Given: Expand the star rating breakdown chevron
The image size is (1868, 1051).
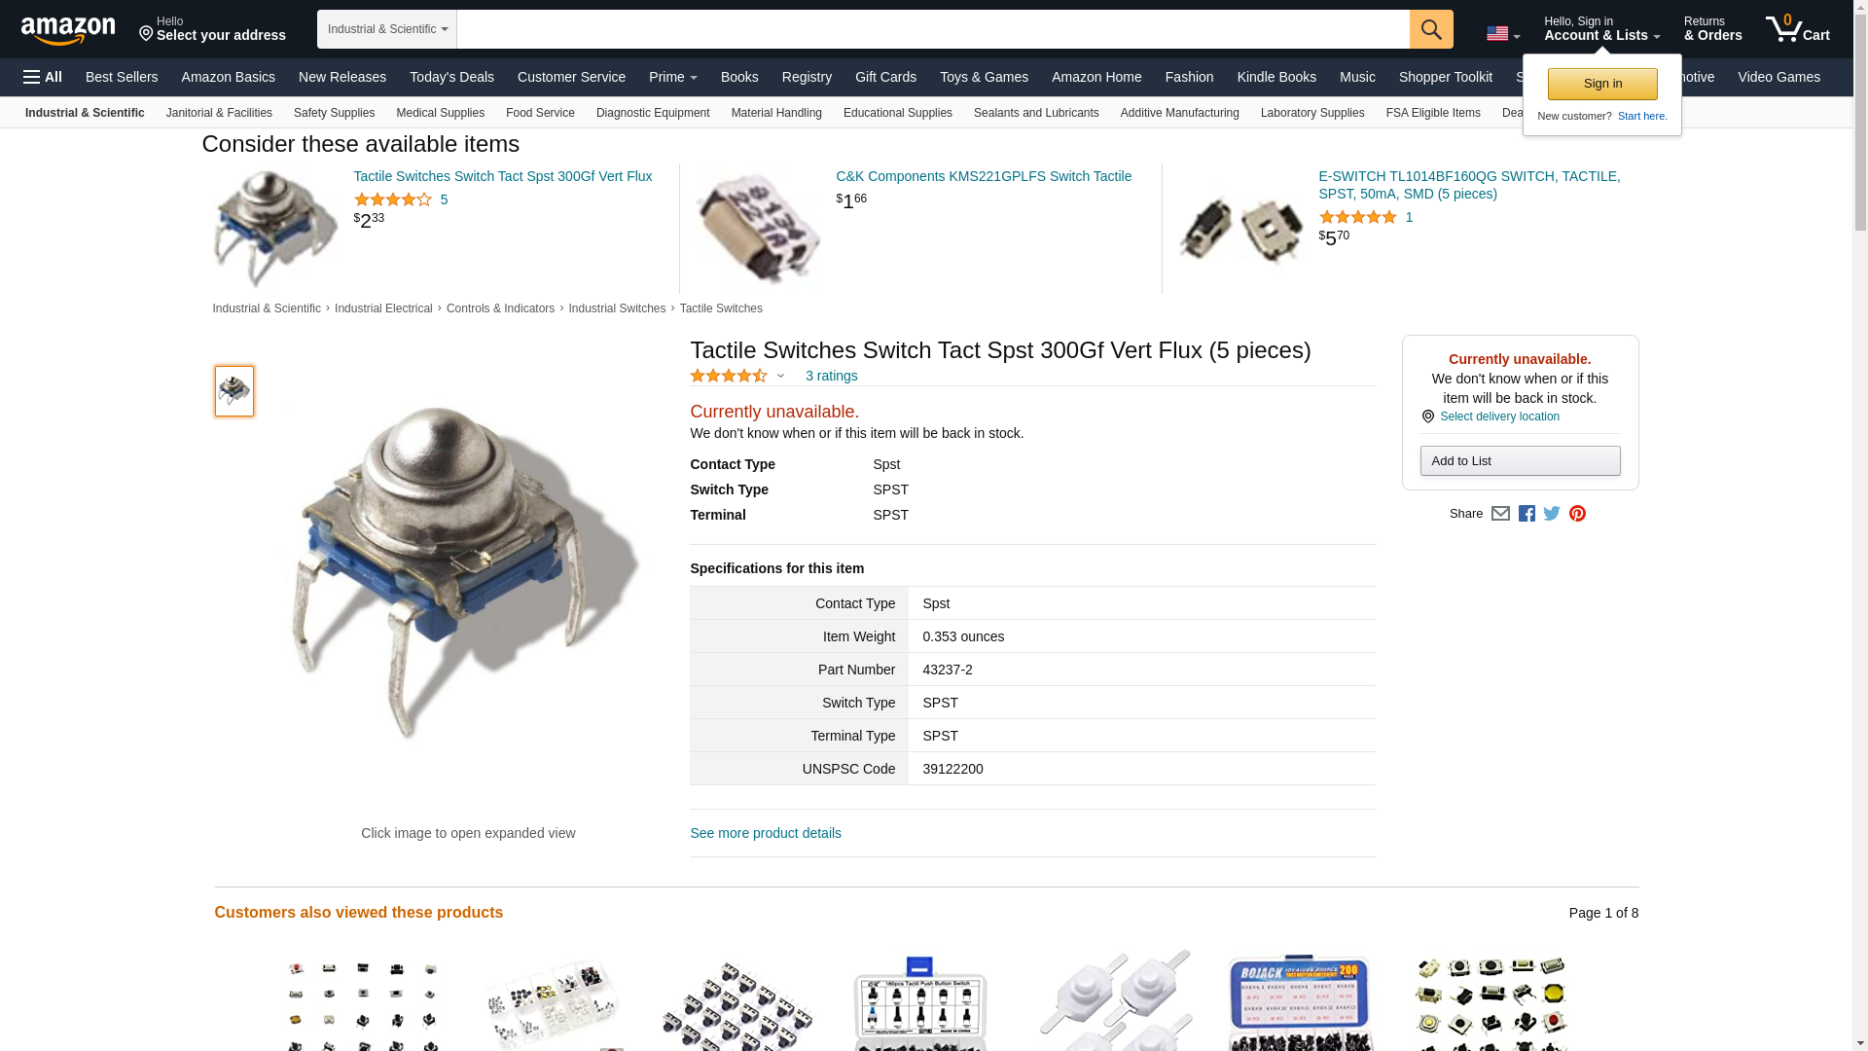Looking at the screenshot, I should [x=780, y=376].
